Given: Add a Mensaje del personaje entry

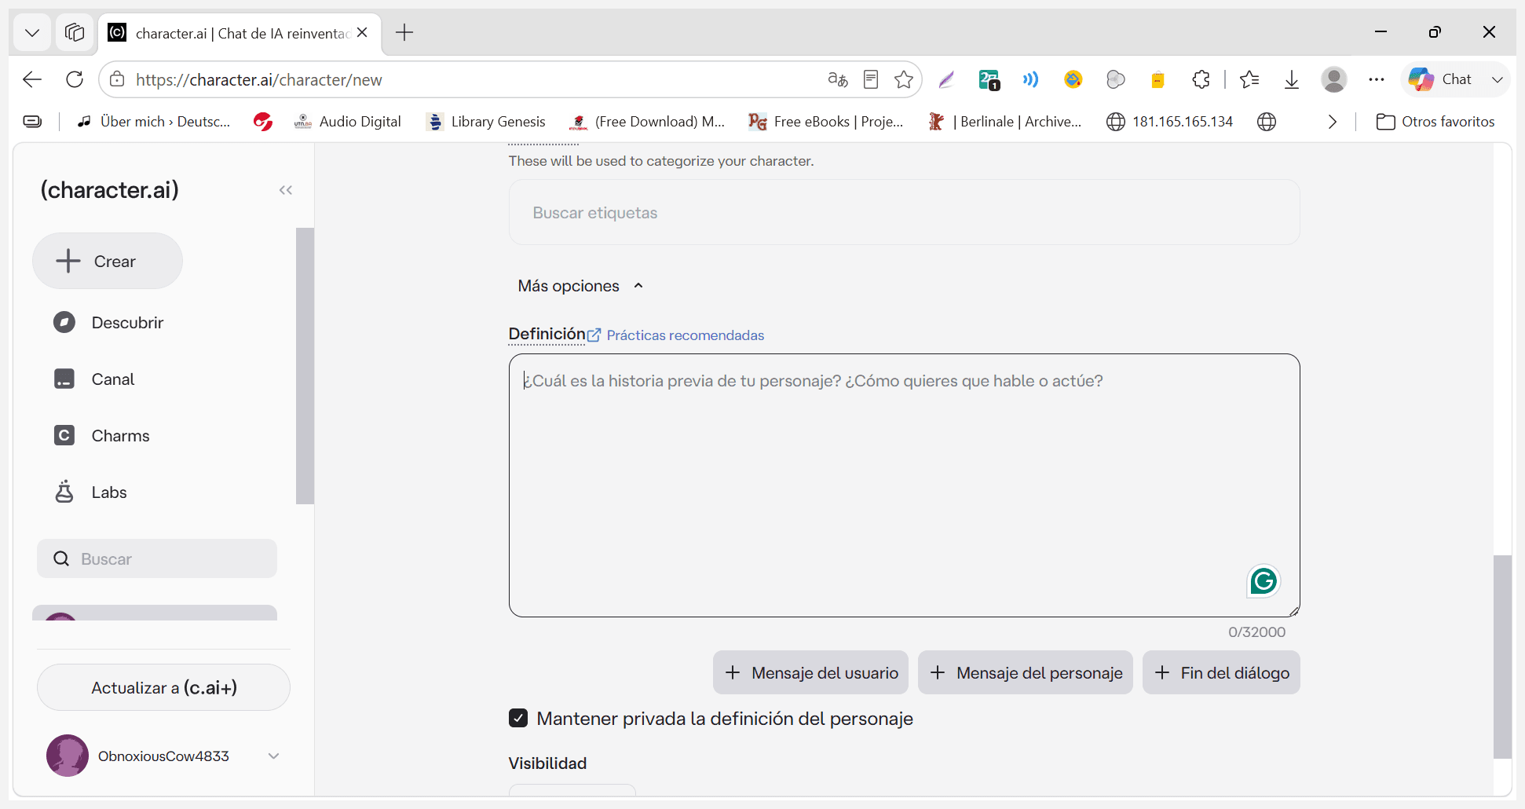Looking at the screenshot, I should 1025,672.
